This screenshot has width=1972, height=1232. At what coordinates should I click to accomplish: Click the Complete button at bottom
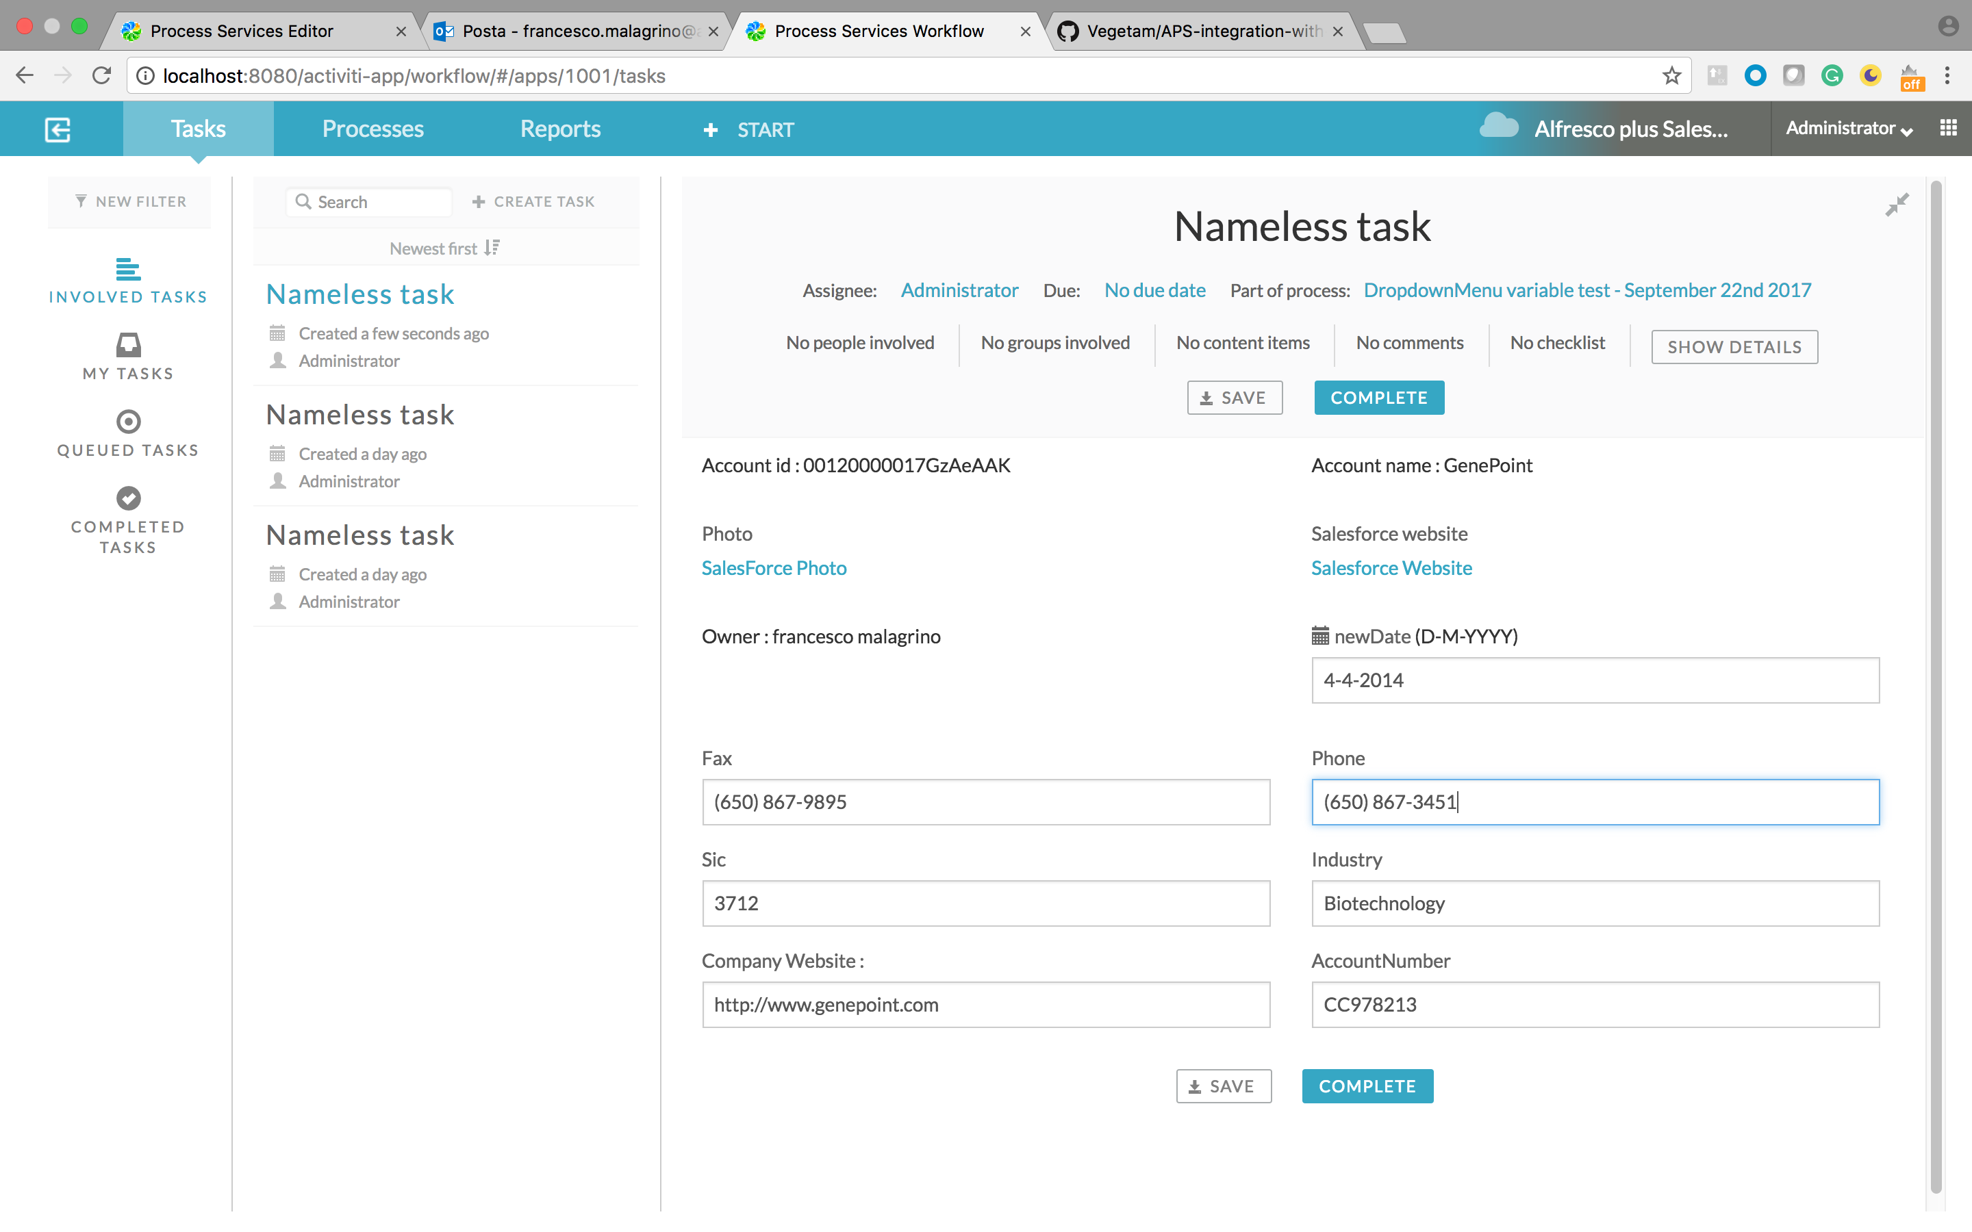point(1367,1086)
